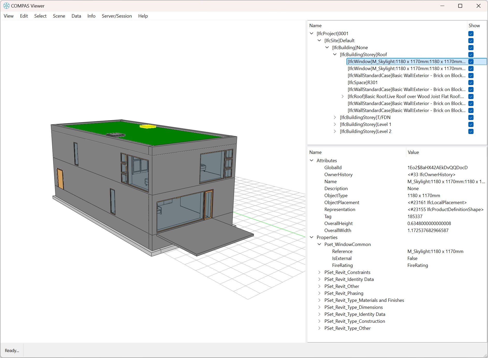The image size is (488, 358).
Task: Select the second IfcWindow M_Skylight item
Action: click(x=406, y=69)
